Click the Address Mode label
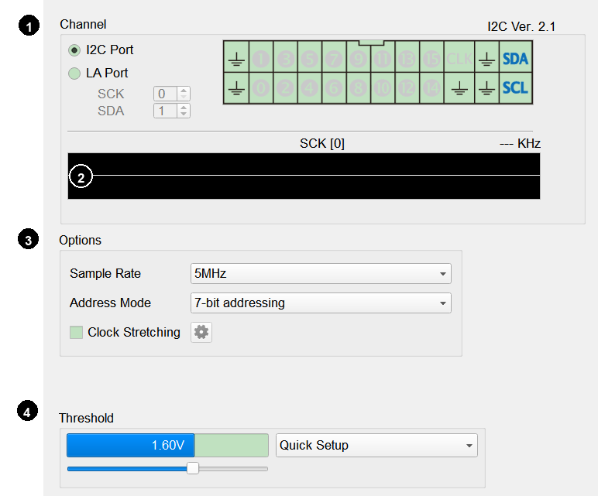598x496 pixels. click(110, 303)
